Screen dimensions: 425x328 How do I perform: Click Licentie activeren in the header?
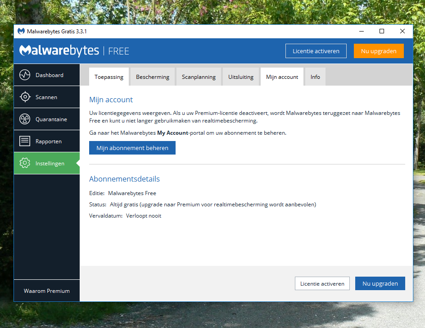pyautogui.click(x=316, y=51)
